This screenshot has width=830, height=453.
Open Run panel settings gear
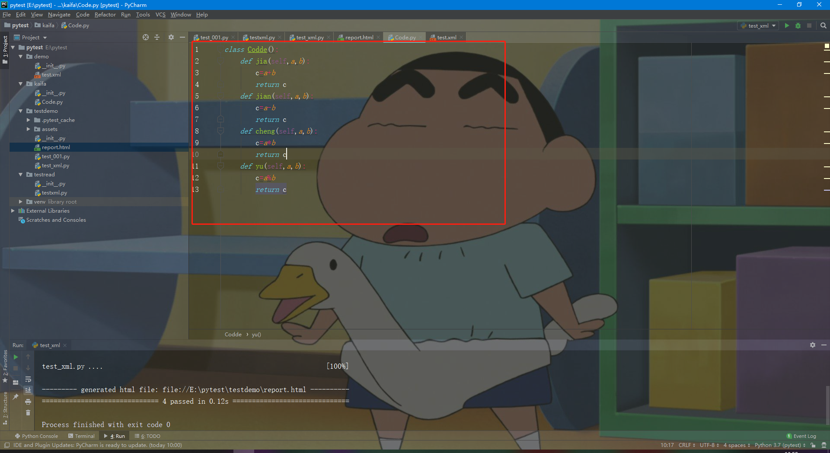813,345
